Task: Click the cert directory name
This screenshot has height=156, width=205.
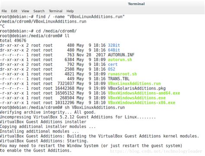Action: click(x=113, y=64)
